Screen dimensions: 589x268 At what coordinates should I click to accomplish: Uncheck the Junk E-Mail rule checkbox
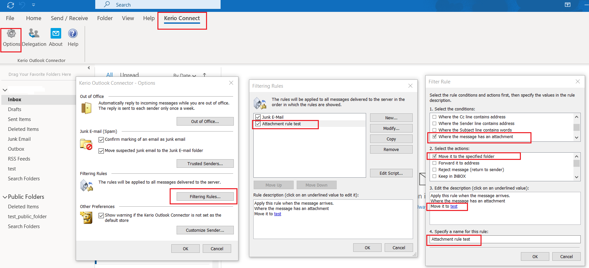coord(258,117)
